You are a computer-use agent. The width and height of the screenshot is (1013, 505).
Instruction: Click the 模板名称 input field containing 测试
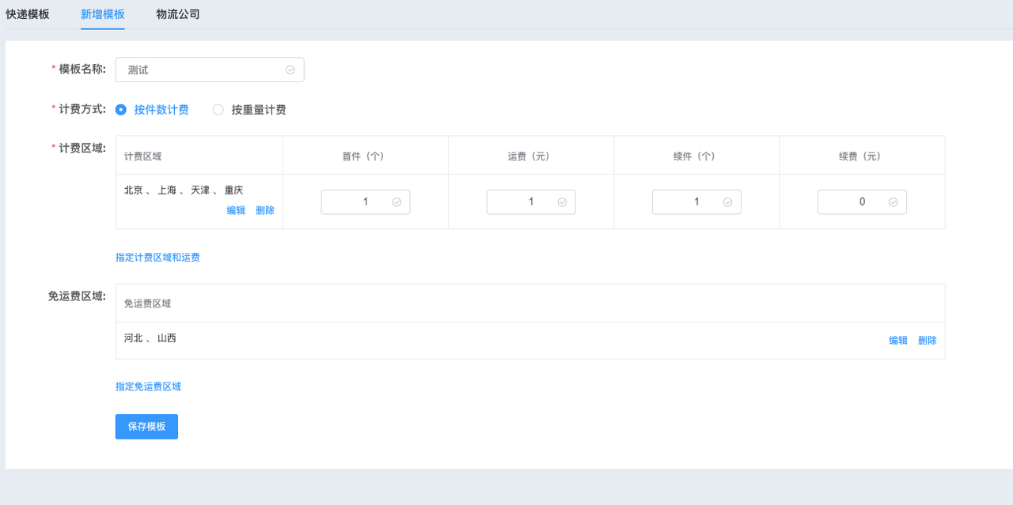coord(210,70)
